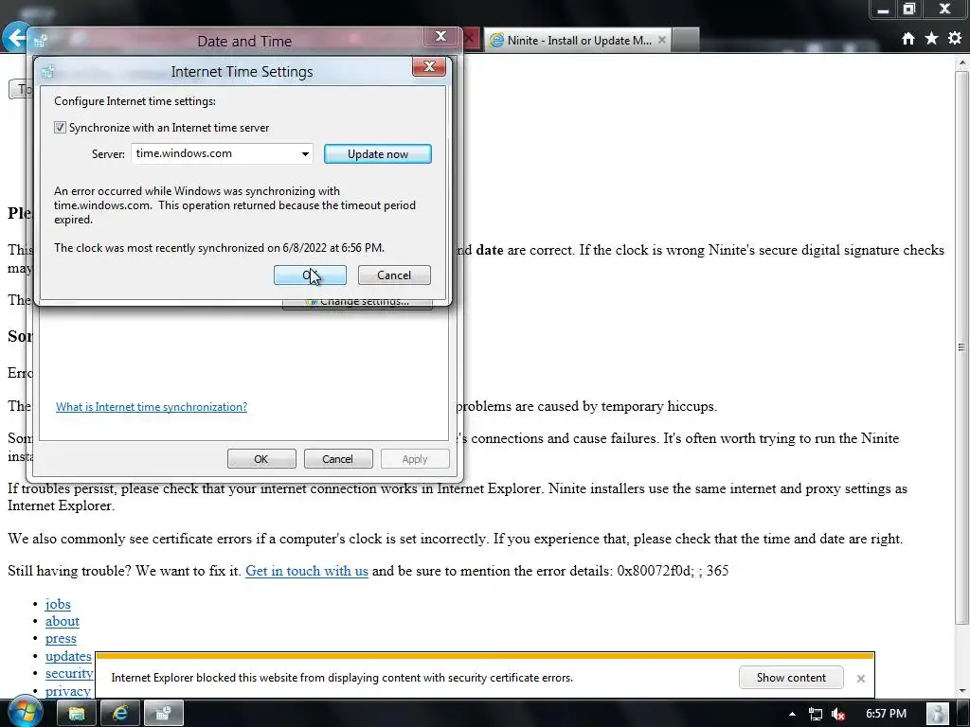970x727 pixels.
Task: Click OK in the Date and Time window
Action: pyautogui.click(x=261, y=459)
